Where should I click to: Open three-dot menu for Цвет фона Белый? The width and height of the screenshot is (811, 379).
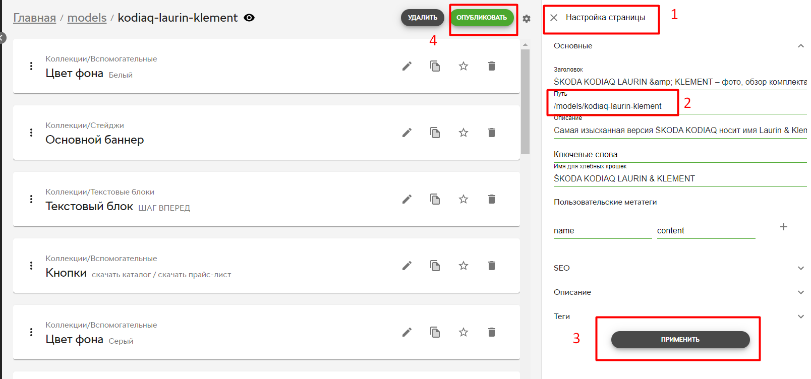(31, 66)
